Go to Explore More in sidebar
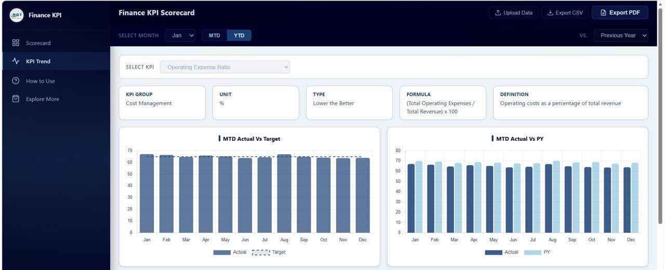This screenshot has height=270, width=665. [43, 99]
